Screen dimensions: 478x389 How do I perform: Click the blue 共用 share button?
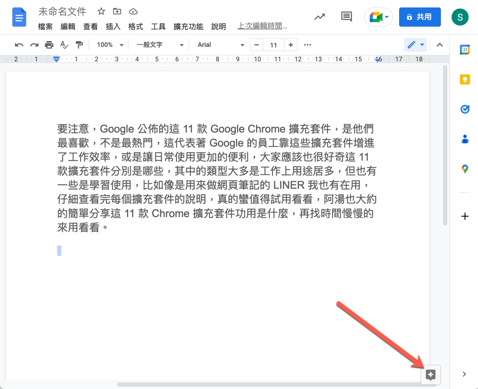click(x=419, y=17)
